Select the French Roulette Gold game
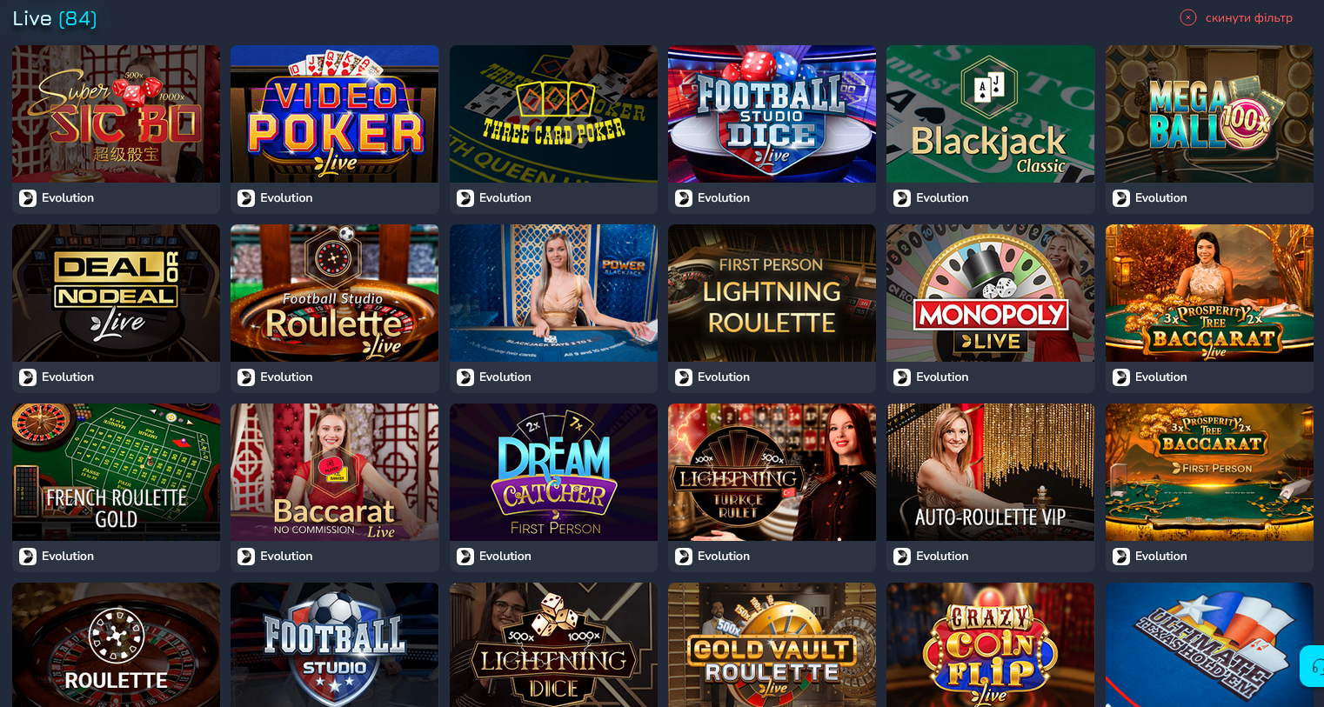Screen dimensions: 1324x707 (116, 472)
